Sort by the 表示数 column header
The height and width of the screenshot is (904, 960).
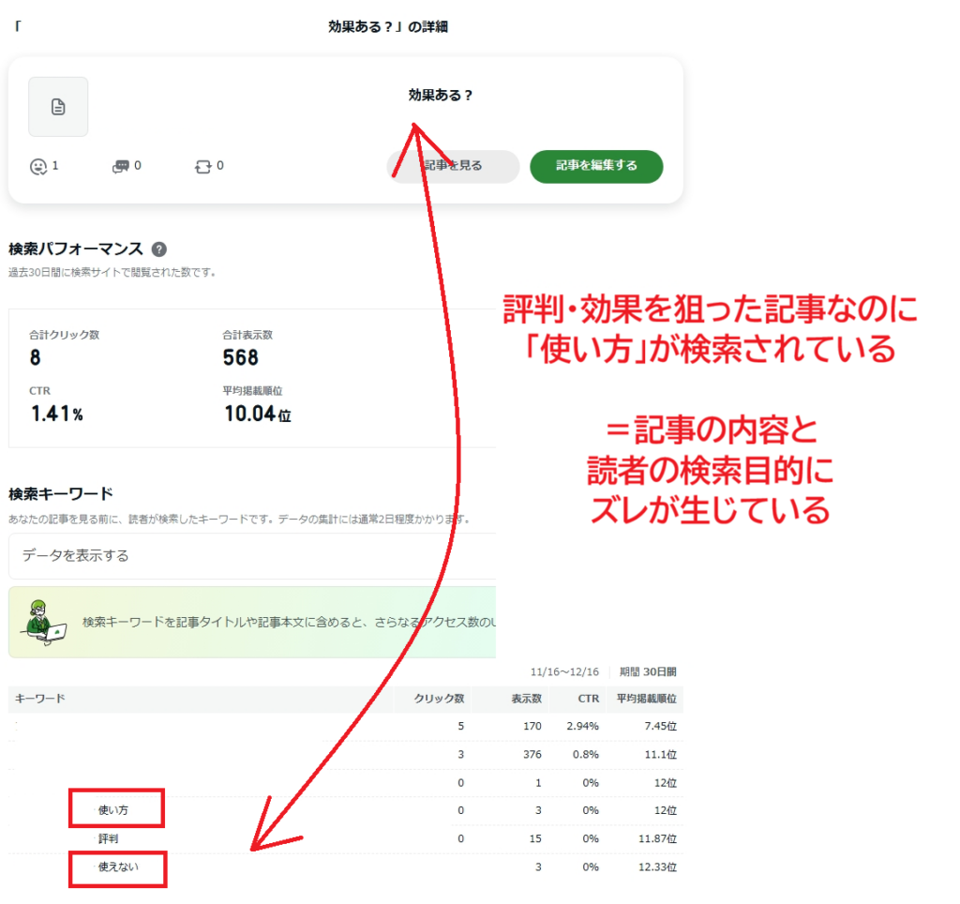point(526,699)
